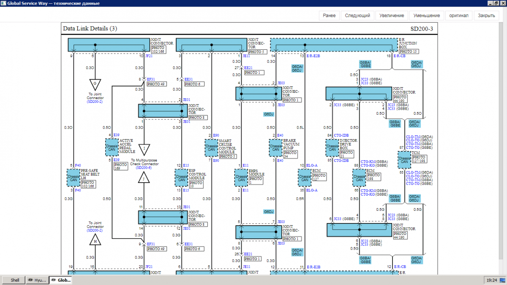Screen dimensions: 507x285
Task: Zoom out using the Уменьшение button
Action: click(x=426, y=16)
